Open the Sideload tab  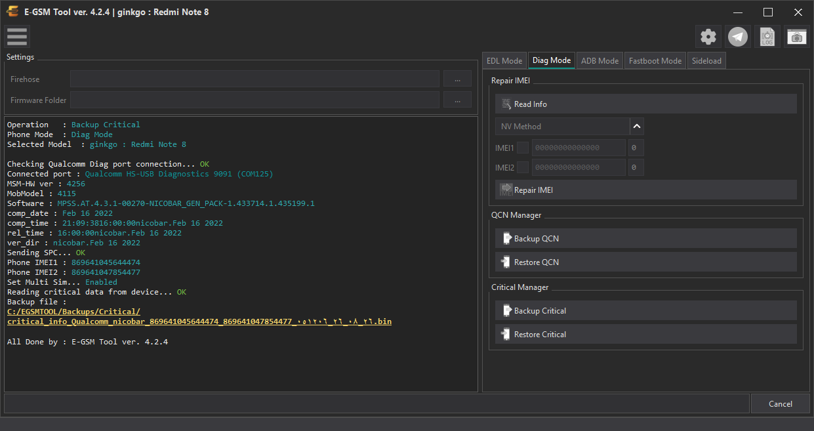tap(706, 60)
